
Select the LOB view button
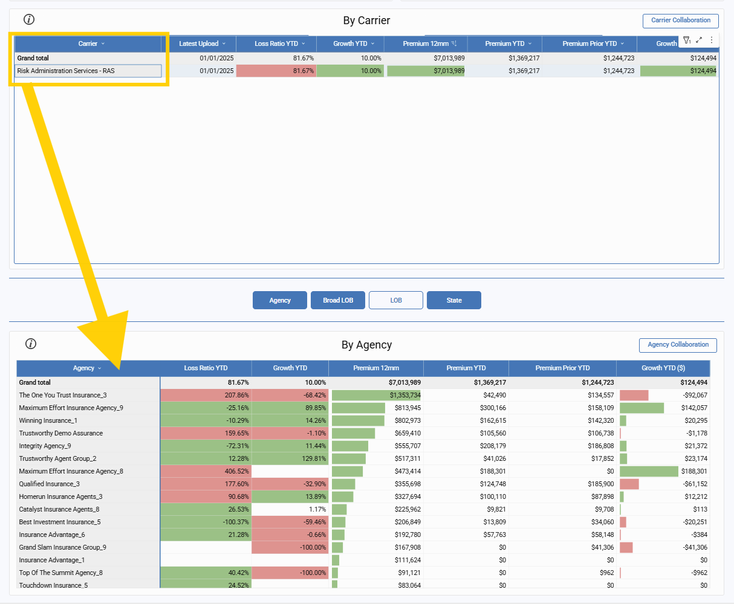(396, 300)
